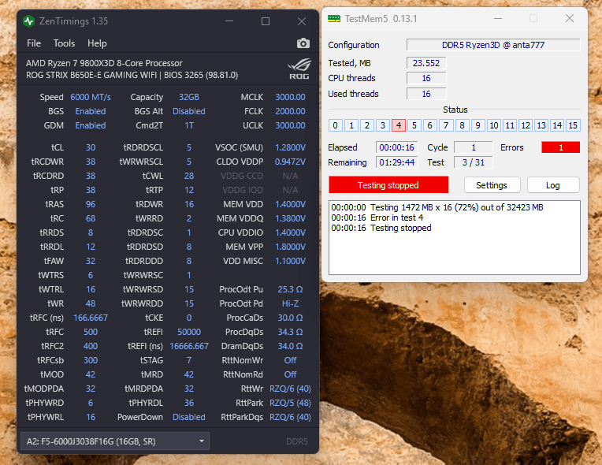
Task: Click the Cycle value field
Action: (x=474, y=147)
